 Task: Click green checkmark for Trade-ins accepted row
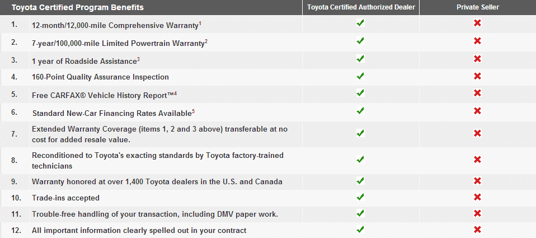[360, 197]
